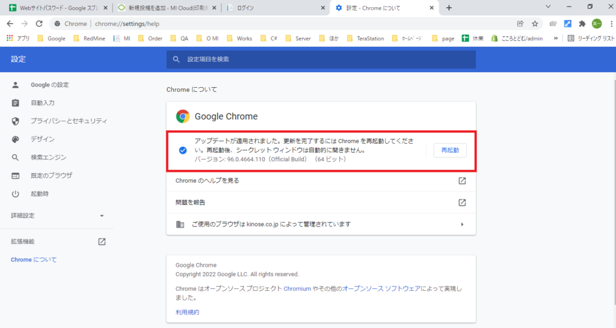616x328 pixels.
Task: Open the blue pen extension icon
Action: (568, 23)
